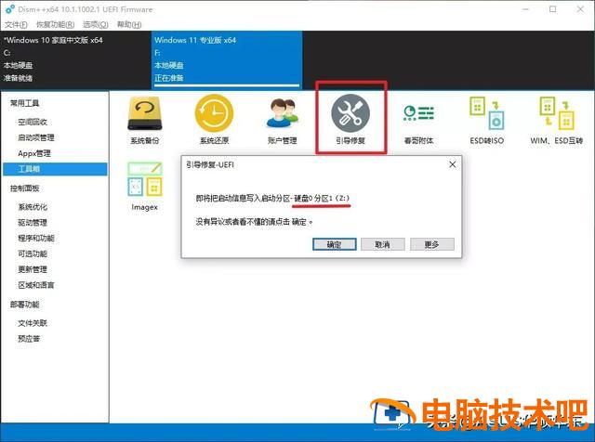Open the 帮助(H) menu
Screen dimensions: 595x442
pyautogui.click(x=129, y=25)
